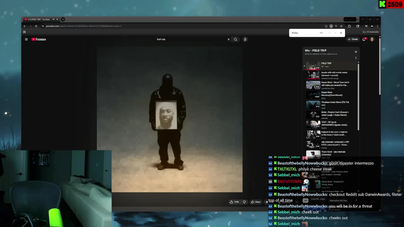The image size is (404, 227).
Task: Play 'YEAT - DIE' guitar remix item
Action: coord(331,125)
